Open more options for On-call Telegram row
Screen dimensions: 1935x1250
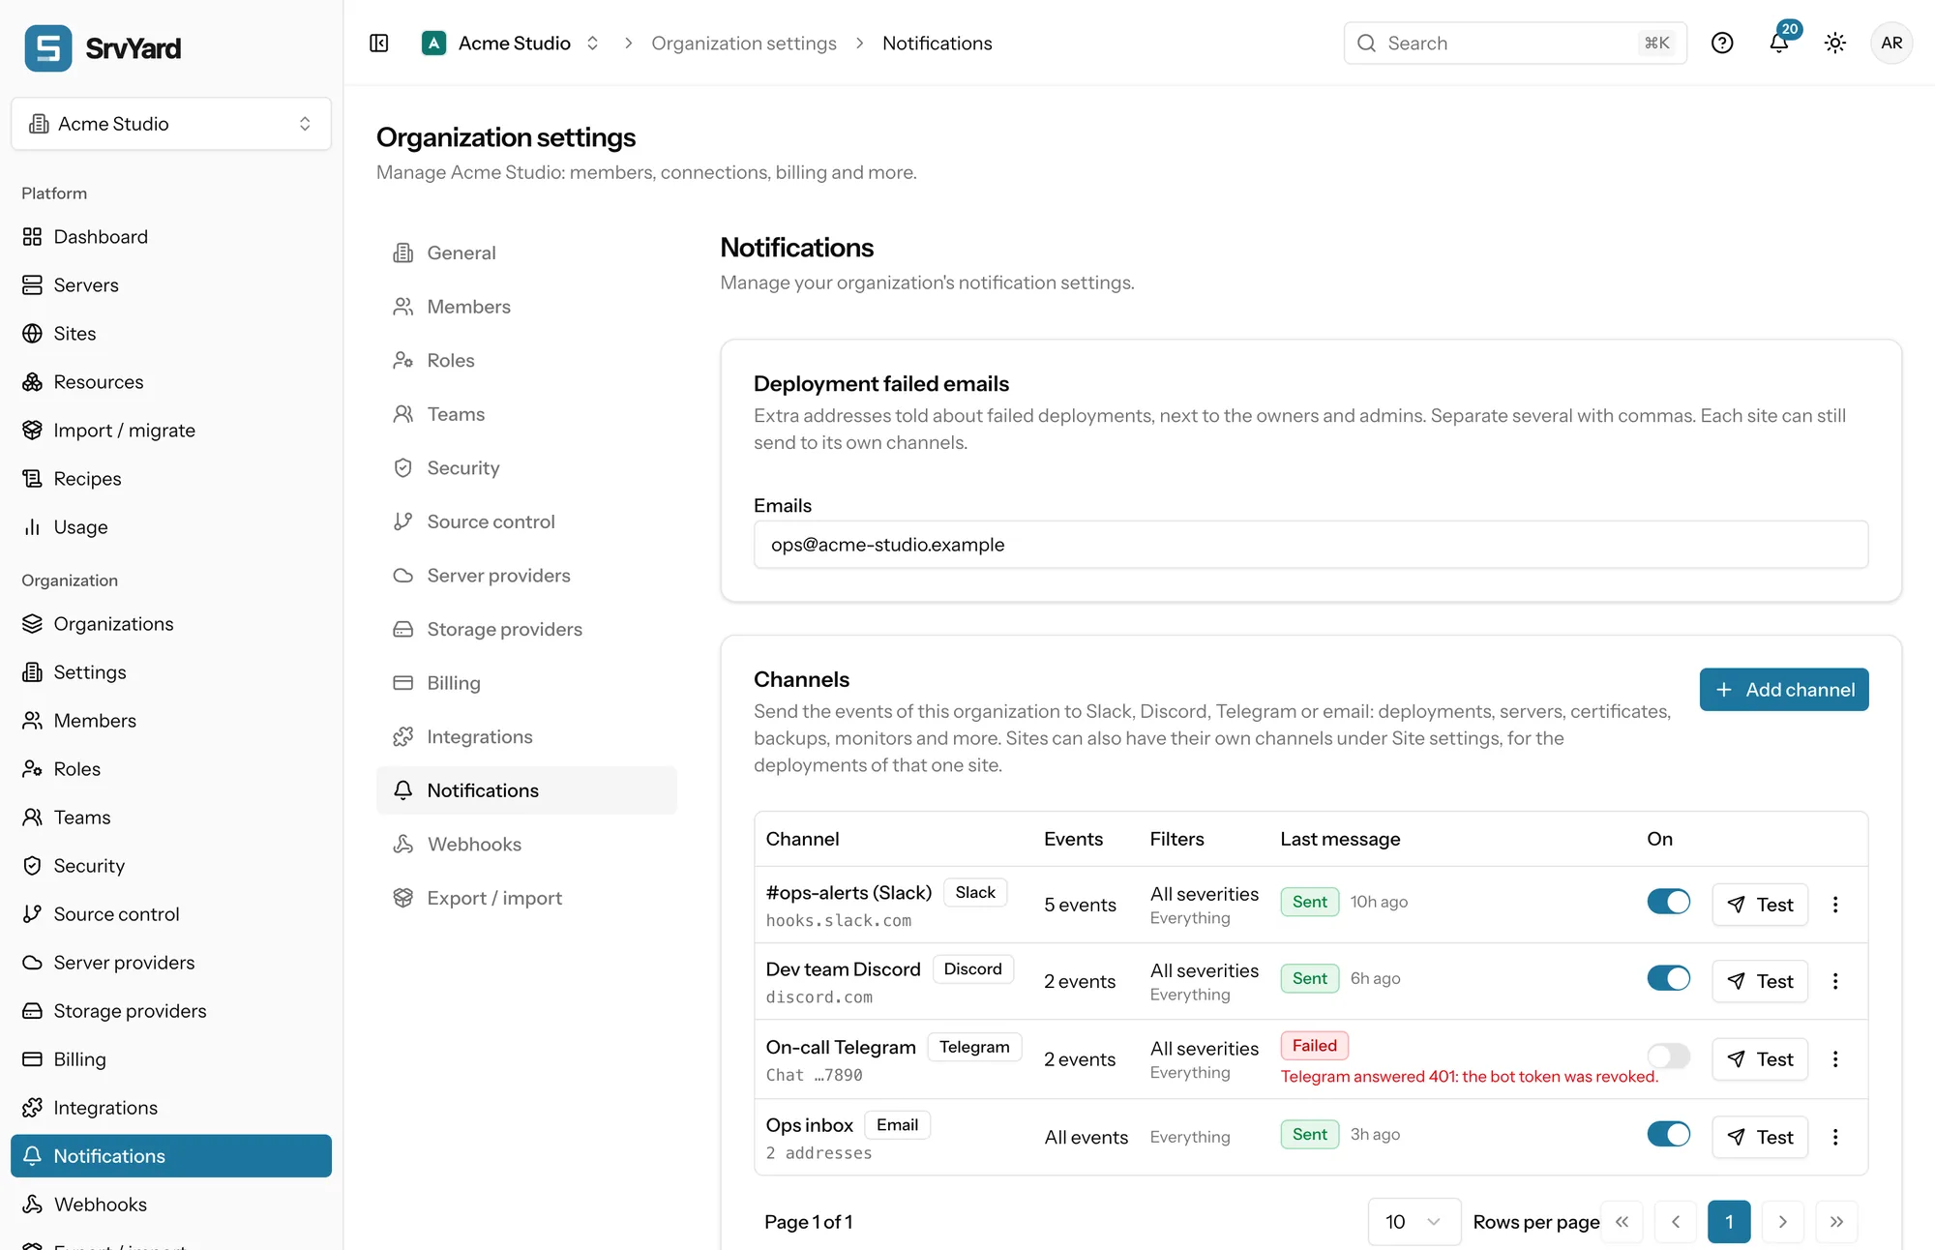(1835, 1059)
